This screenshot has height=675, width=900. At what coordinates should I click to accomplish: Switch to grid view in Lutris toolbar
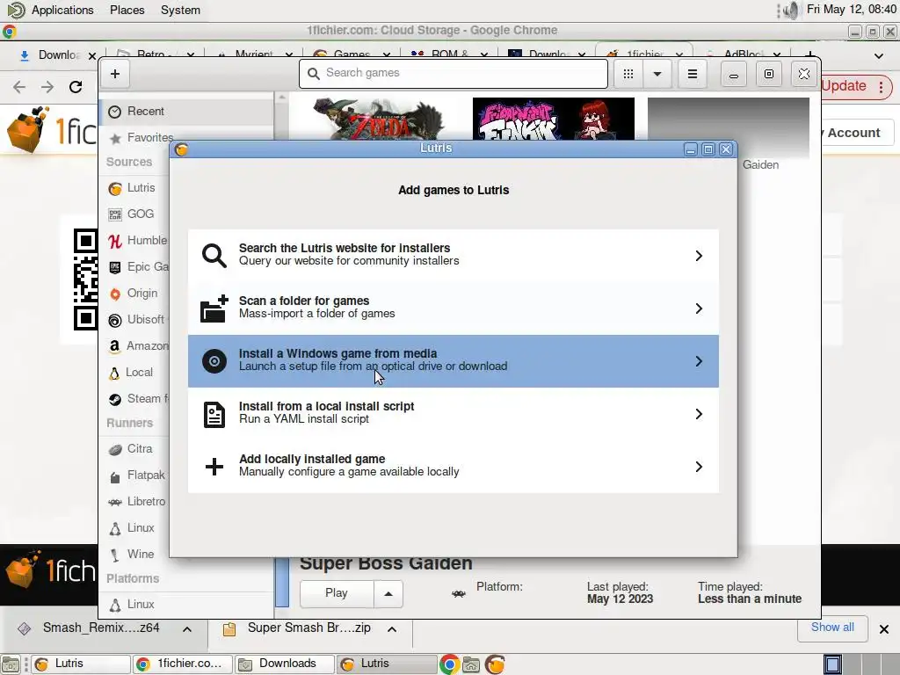tap(628, 74)
